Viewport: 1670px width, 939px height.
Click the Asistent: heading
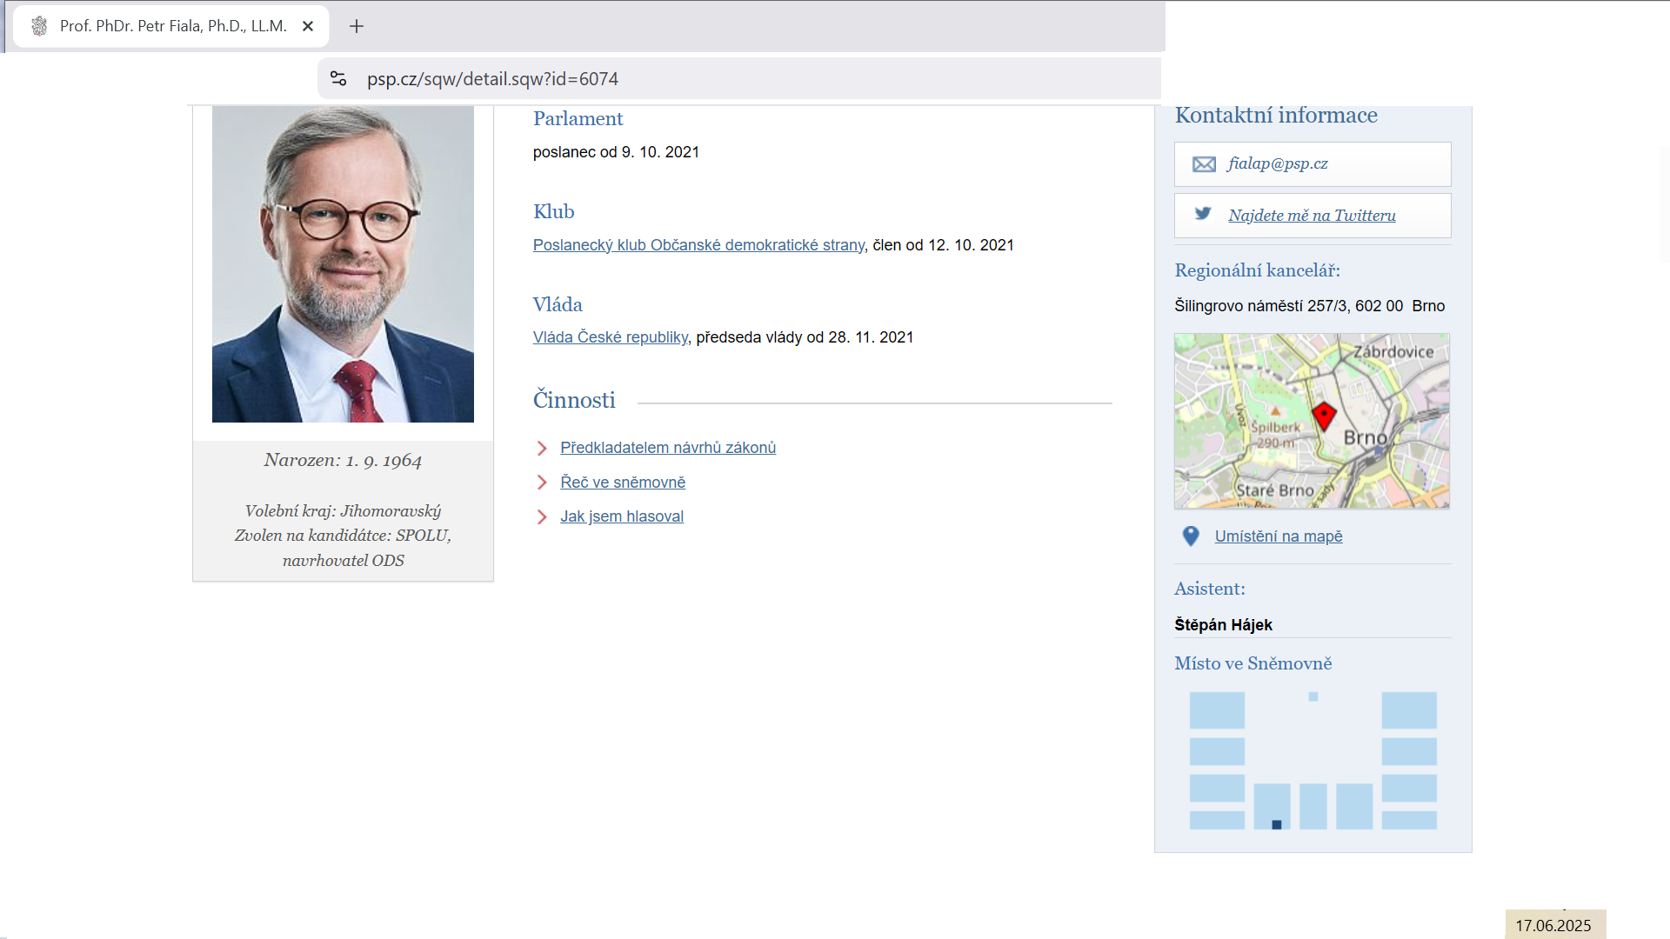(x=1210, y=589)
